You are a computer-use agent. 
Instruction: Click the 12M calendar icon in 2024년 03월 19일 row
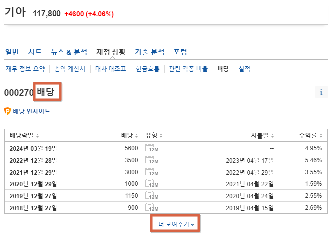pyautogui.click(x=152, y=148)
